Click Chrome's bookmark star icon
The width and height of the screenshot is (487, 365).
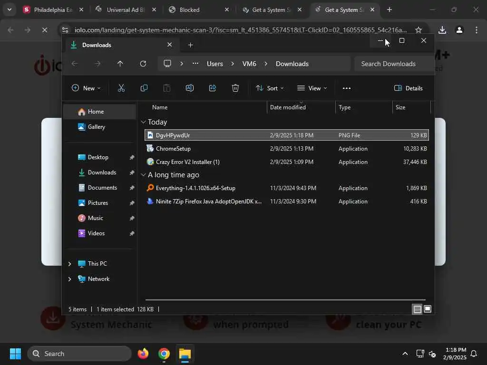[419, 30]
